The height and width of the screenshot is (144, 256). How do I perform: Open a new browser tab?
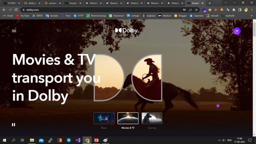(x=210, y=3)
